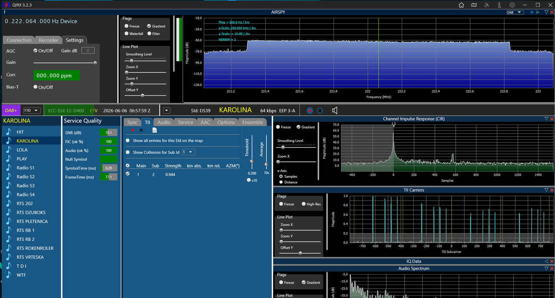The image size is (555, 298).
Task: Switch to the Recorder tab
Action: pyautogui.click(x=49, y=40)
